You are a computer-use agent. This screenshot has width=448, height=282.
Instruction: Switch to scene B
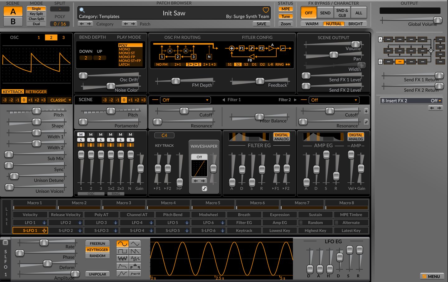pos(13,21)
